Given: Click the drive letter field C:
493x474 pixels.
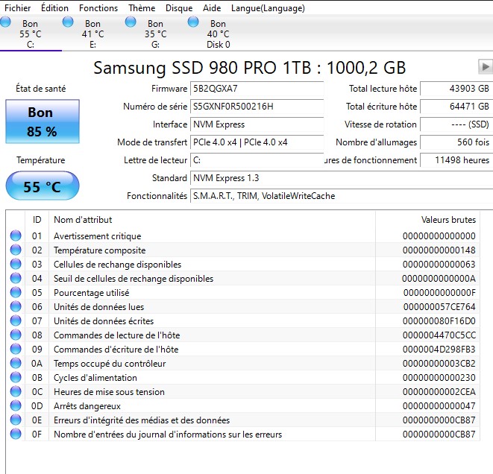Looking at the screenshot, I should tap(257, 160).
